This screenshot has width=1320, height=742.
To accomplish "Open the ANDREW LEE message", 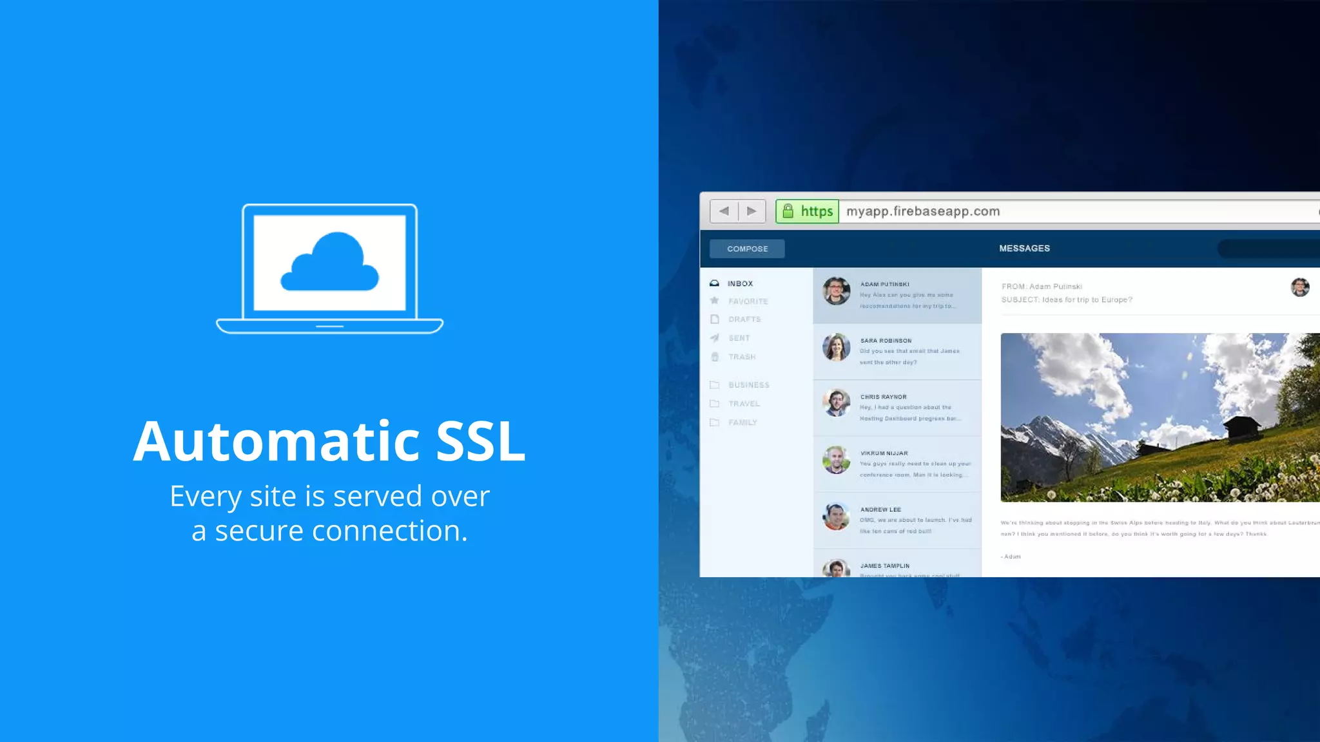I will point(897,520).
